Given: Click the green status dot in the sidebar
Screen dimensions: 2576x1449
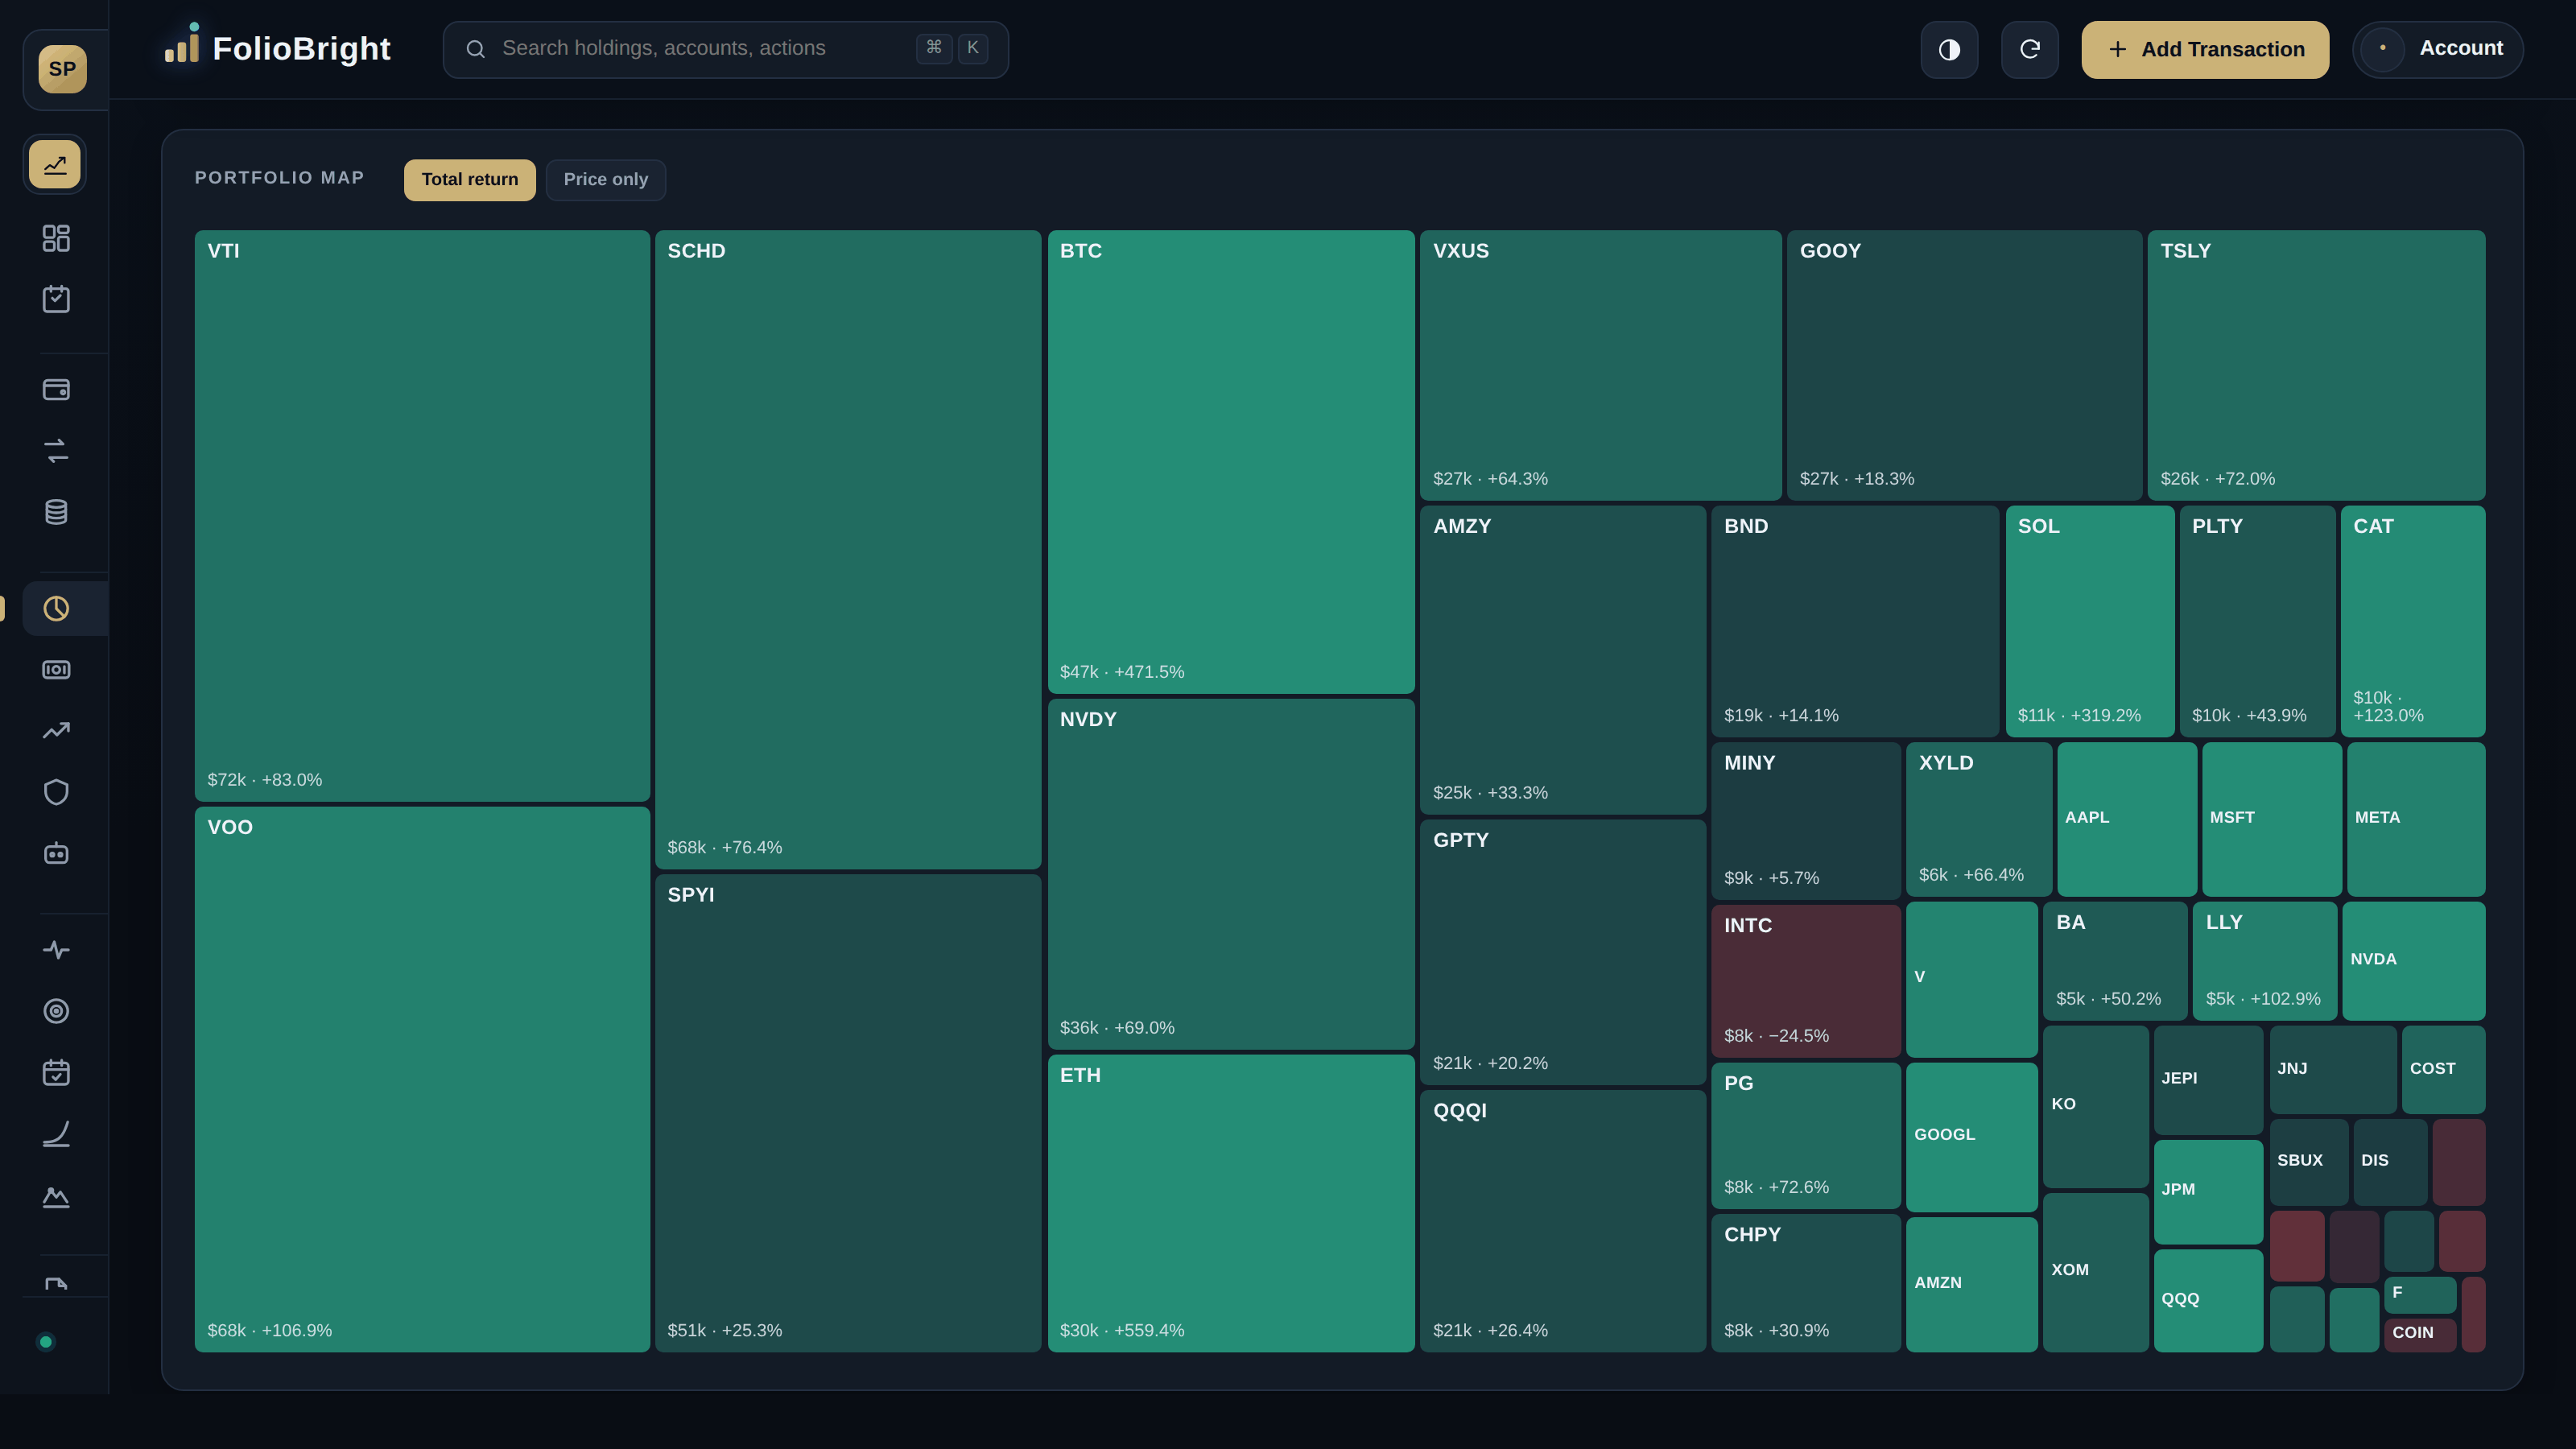Looking at the screenshot, I should pyautogui.click(x=45, y=1342).
